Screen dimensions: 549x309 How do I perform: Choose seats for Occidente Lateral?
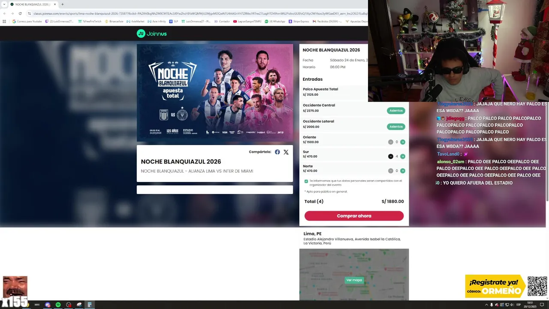396,127
